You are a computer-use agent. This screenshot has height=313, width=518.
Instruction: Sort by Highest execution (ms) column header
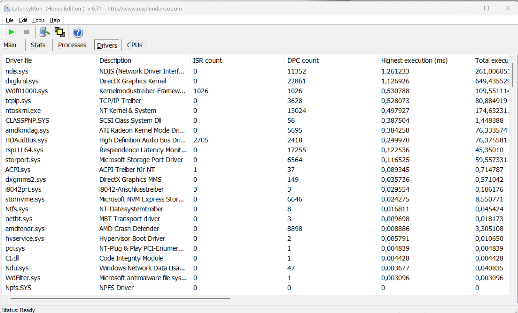tap(414, 61)
